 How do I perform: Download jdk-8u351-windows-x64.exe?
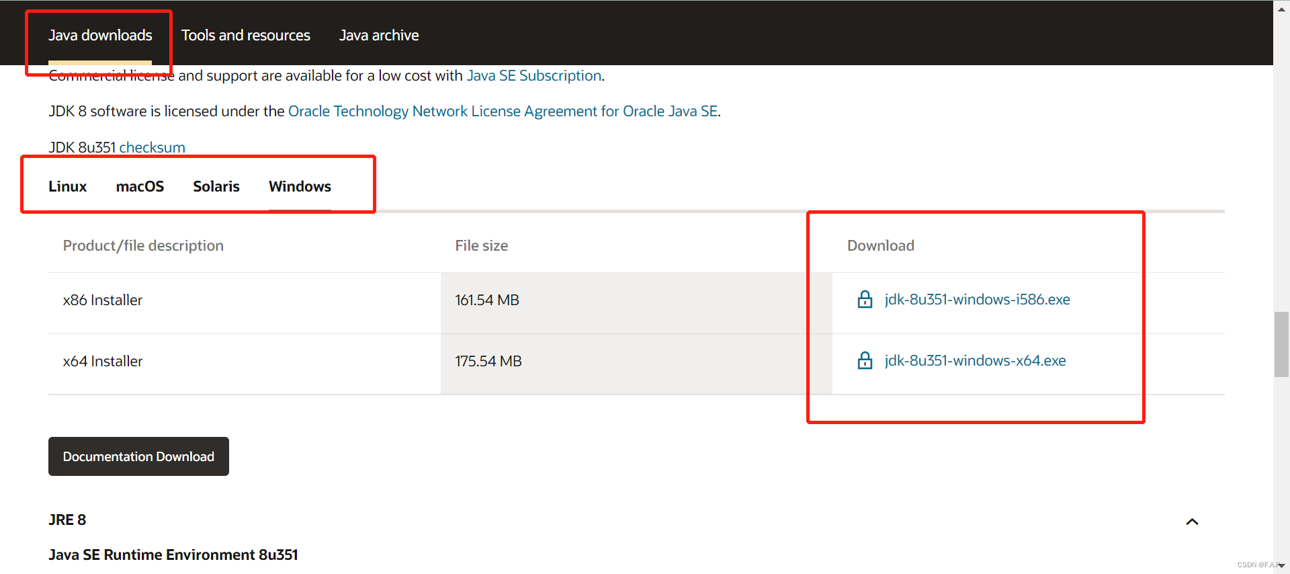click(975, 360)
